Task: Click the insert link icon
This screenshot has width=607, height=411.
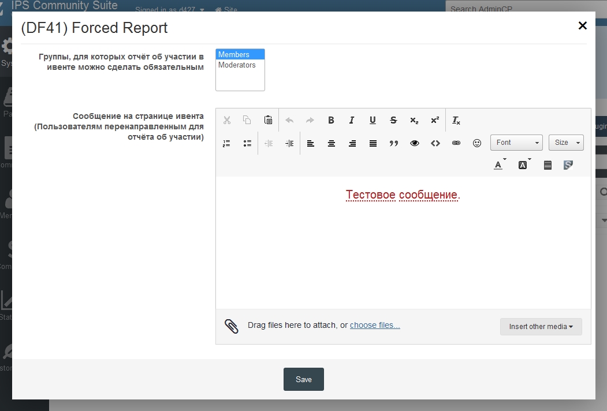Action: (x=456, y=143)
